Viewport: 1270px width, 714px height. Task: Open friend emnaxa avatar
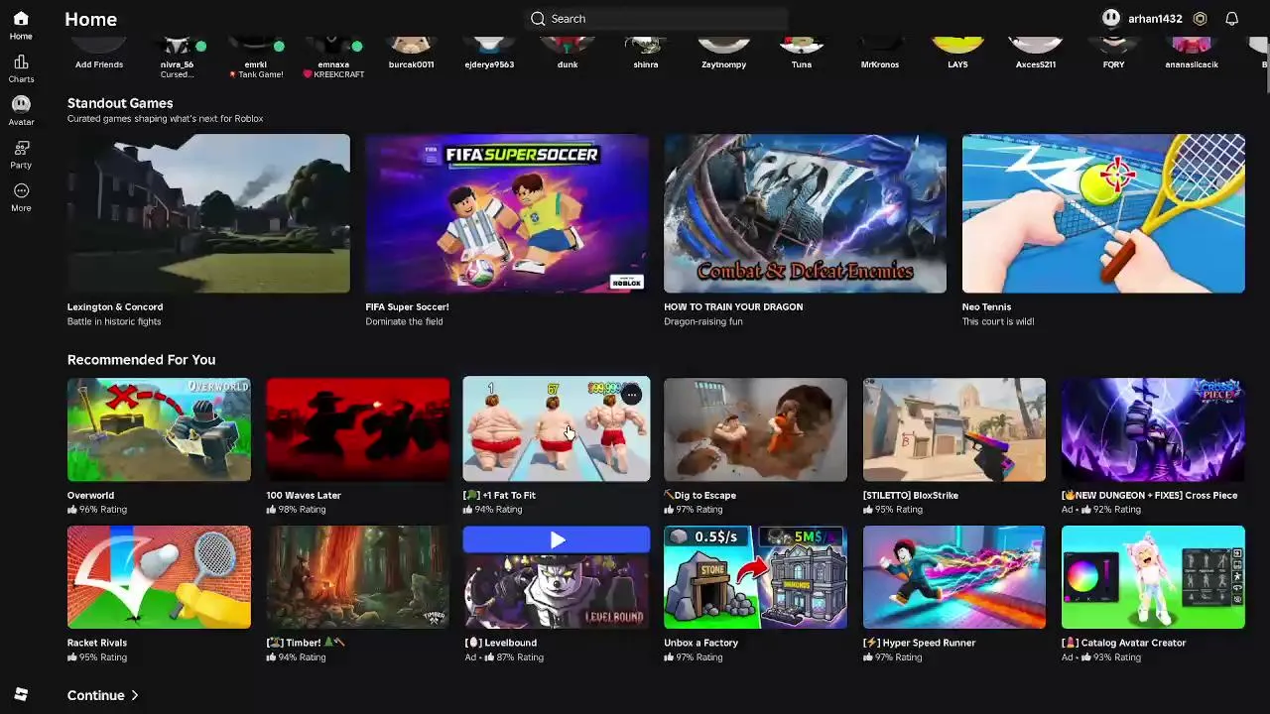pyautogui.click(x=333, y=47)
